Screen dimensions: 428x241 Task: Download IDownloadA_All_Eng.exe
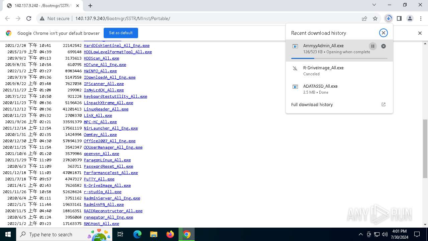click(110, 77)
